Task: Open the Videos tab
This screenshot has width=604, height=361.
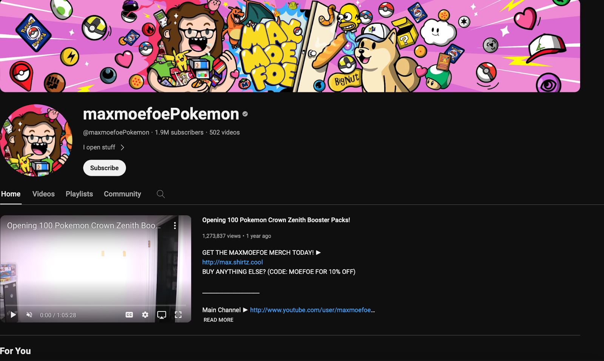Action: click(43, 194)
